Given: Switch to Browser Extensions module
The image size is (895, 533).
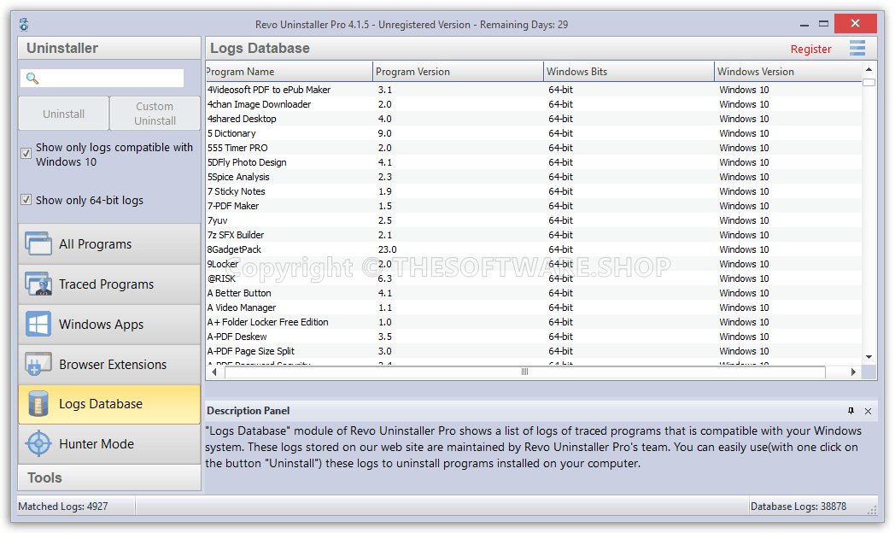Looking at the screenshot, I should [x=109, y=364].
